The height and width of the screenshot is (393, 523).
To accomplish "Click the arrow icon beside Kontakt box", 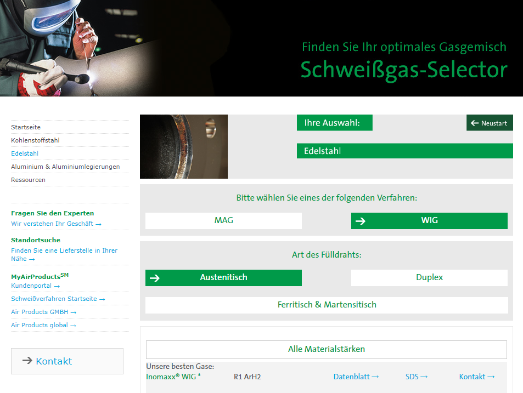I will point(27,360).
